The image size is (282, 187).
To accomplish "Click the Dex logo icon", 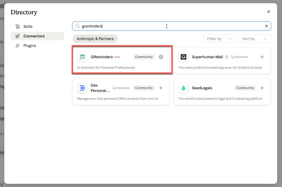I will click(x=82, y=88).
